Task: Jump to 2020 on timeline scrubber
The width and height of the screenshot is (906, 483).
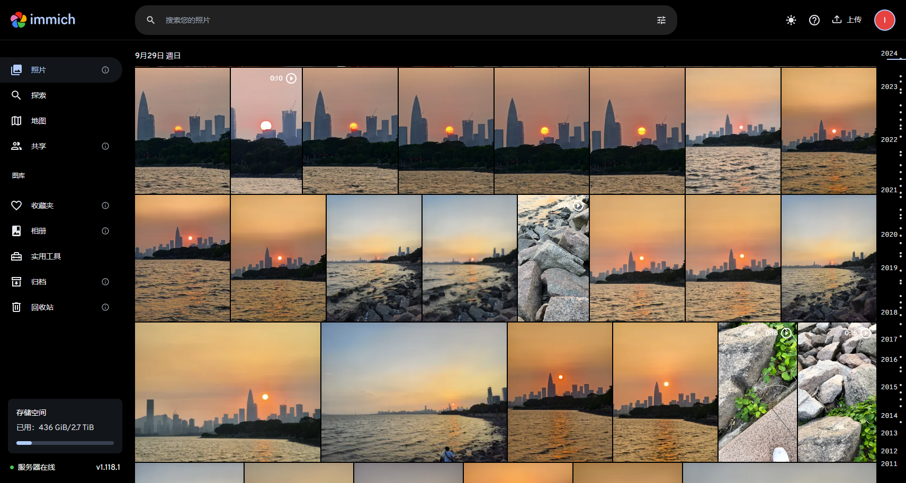Action: pos(889,235)
